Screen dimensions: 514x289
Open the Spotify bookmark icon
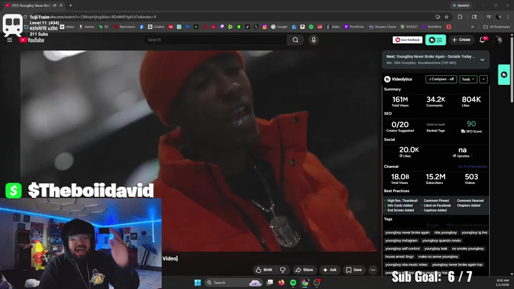click(x=311, y=27)
